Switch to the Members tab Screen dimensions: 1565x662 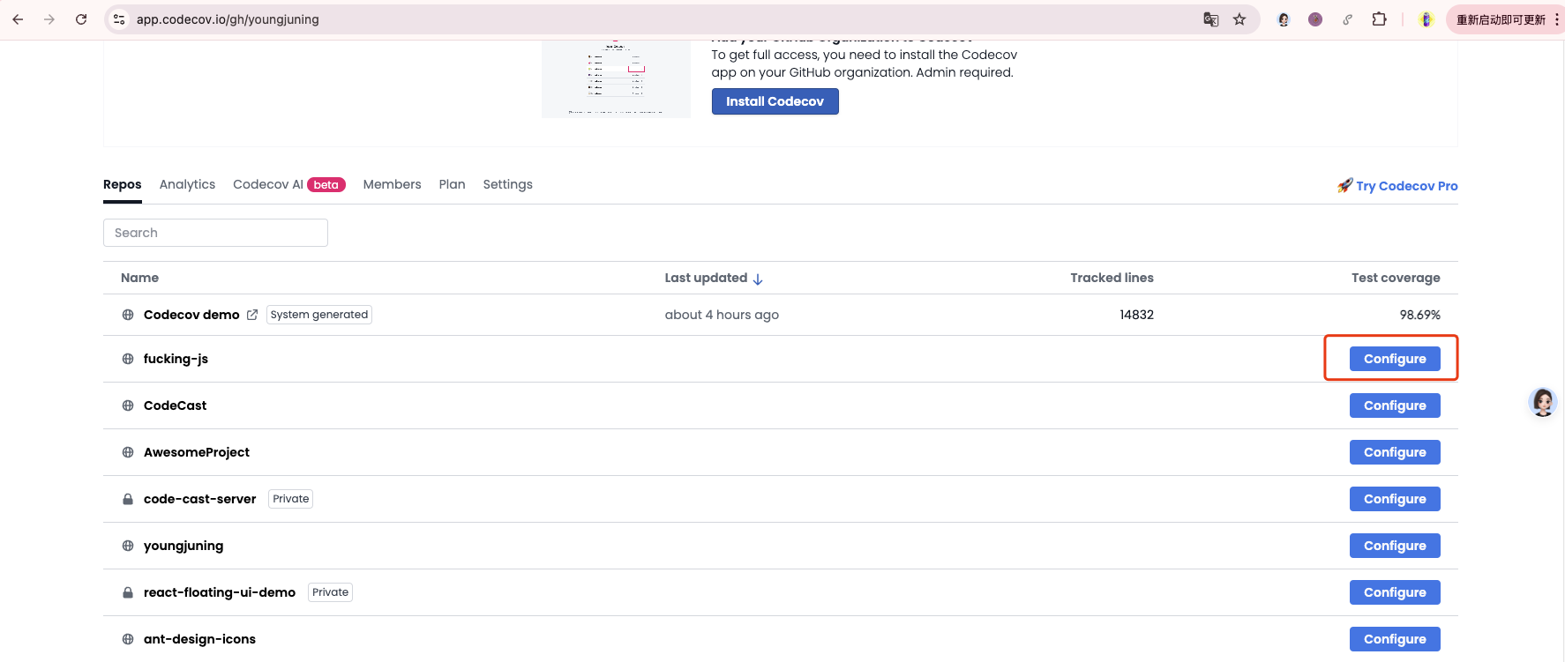click(392, 184)
